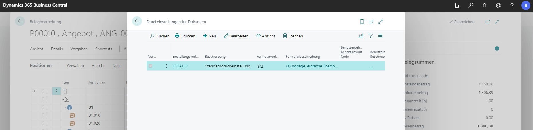Open the notifications bell
533x130 pixels.
tap(485, 5)
